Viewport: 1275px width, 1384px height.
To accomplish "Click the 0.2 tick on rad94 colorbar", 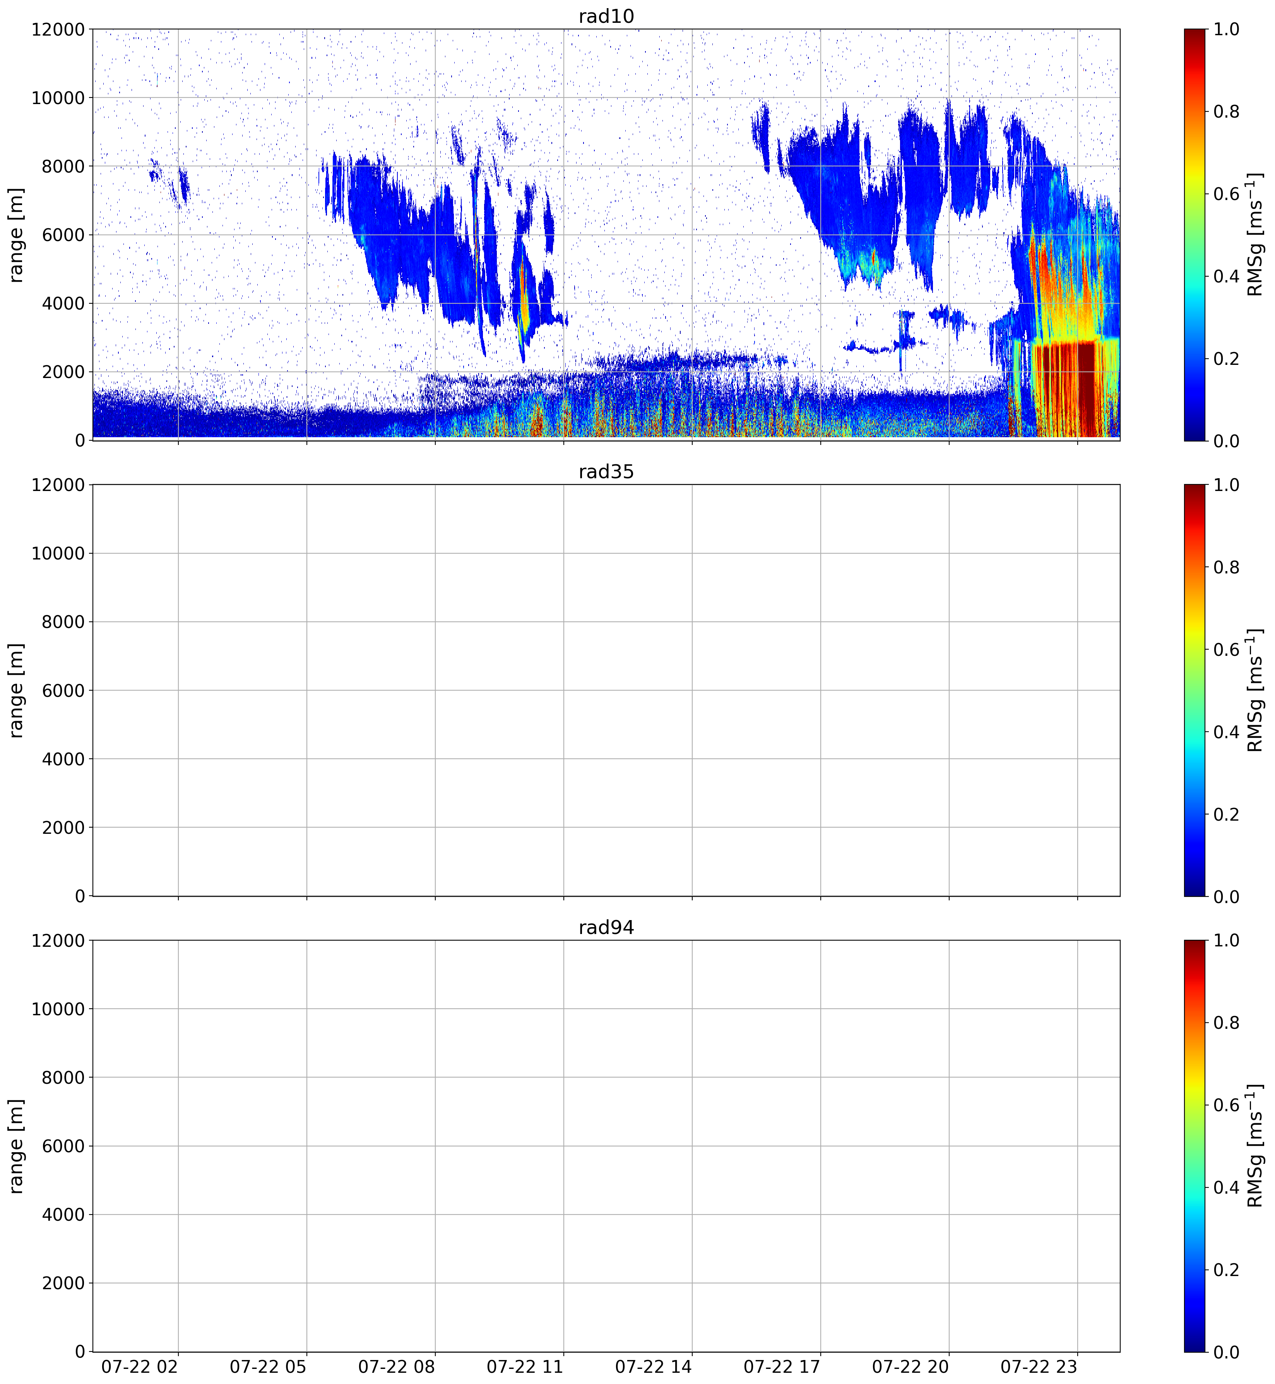I will (1226, 1269).
